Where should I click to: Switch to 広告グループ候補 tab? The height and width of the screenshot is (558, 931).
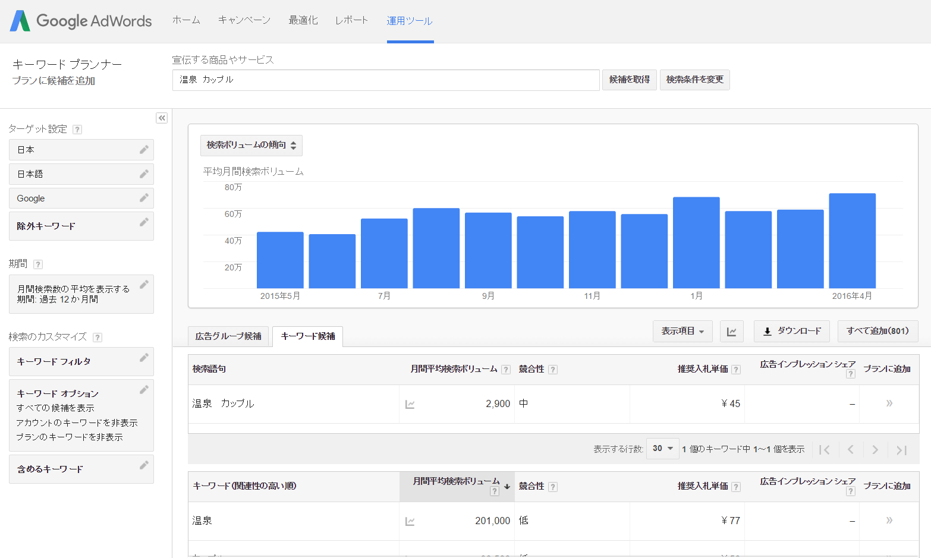click(x=228, y=336)
